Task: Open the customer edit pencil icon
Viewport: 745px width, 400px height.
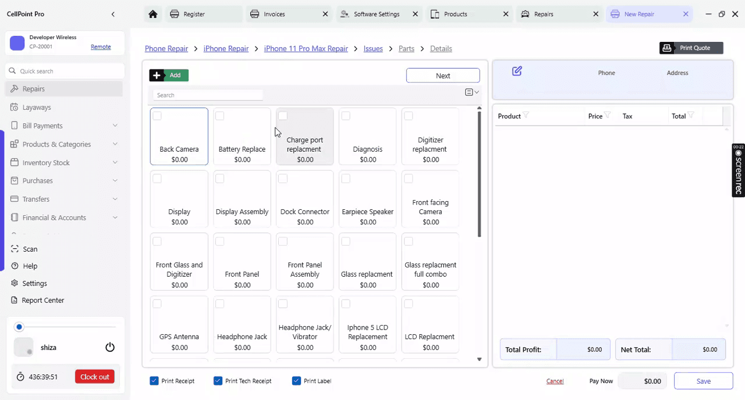Action: click(517, 71)
